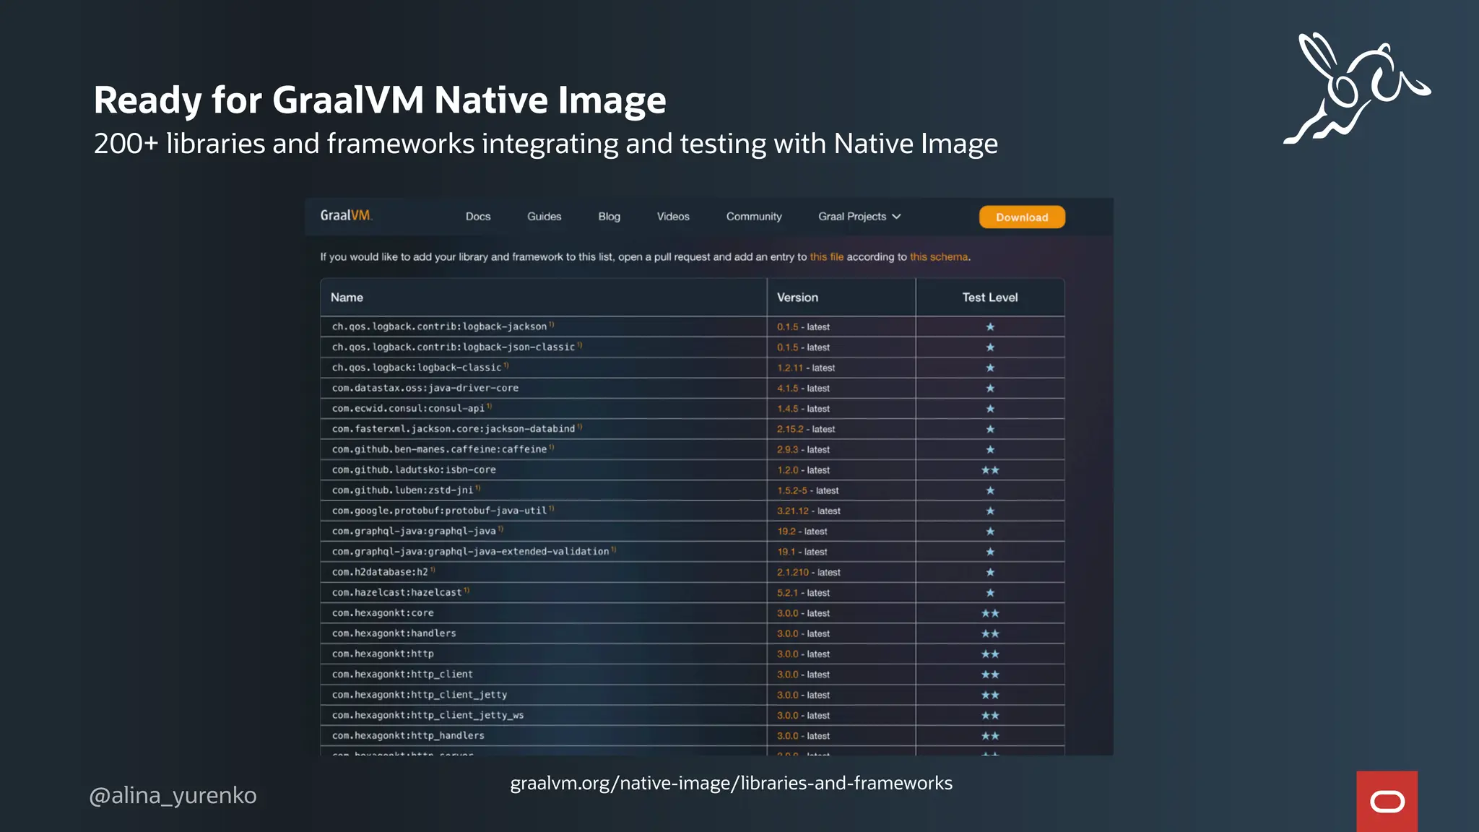Expand the Graal Projects dropdown
1479x832 pixels.
point(859,217)
